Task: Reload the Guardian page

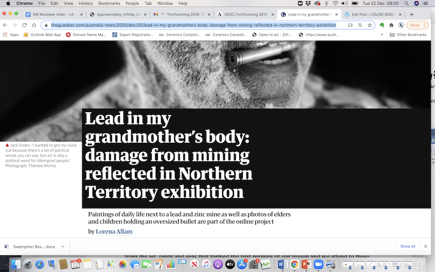Action: 24,25
